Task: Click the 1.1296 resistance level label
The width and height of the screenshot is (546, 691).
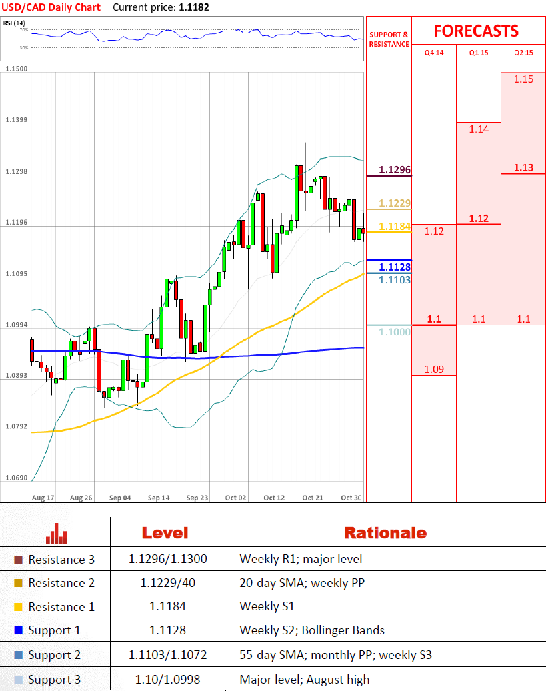Action: (x=395, y=170)
